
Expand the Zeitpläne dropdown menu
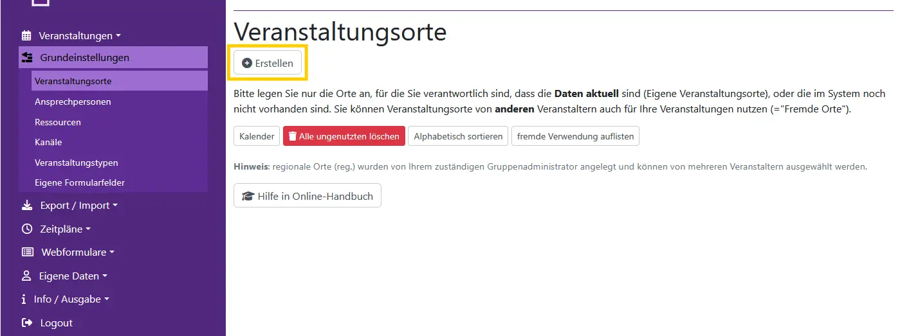tap(65, 229)
